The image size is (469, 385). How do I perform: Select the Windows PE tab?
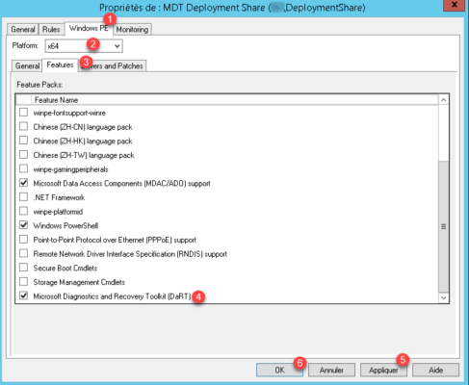[89, 28]
